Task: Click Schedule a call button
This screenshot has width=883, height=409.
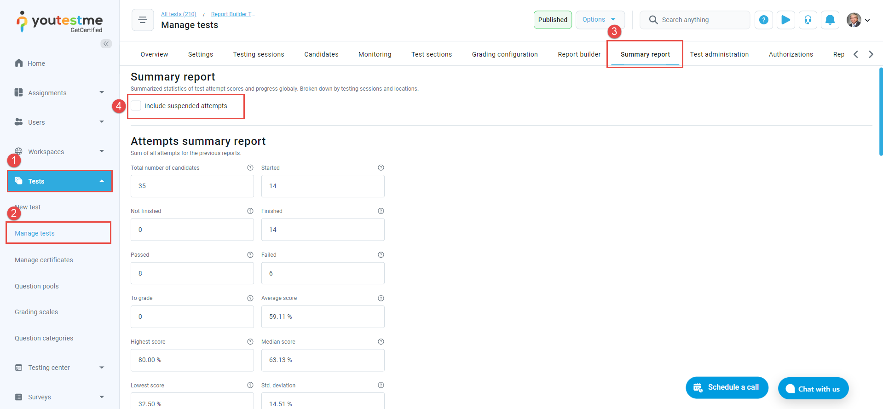Action: [727, 387]
